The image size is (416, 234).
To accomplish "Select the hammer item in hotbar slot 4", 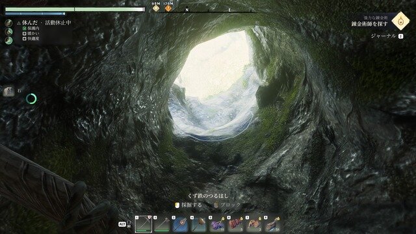I will (199, 224).
